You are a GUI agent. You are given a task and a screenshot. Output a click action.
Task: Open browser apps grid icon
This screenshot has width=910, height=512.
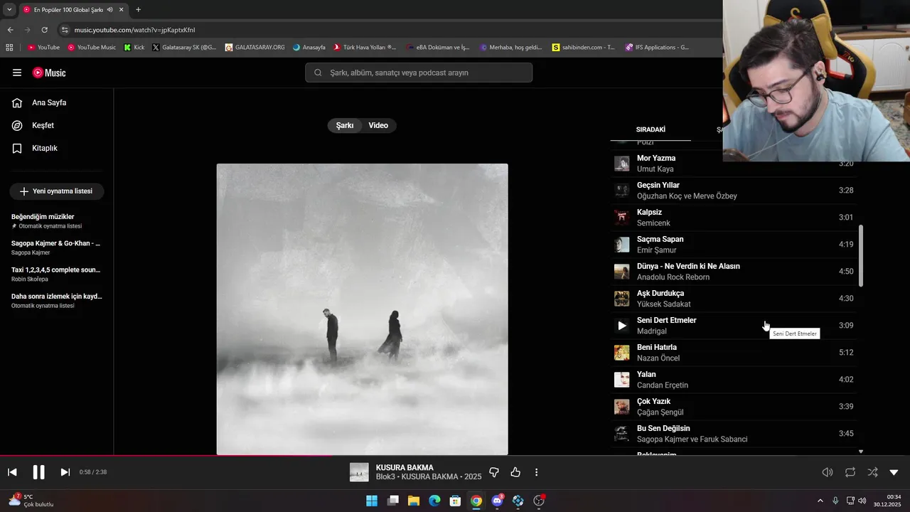tap(9, 48)
